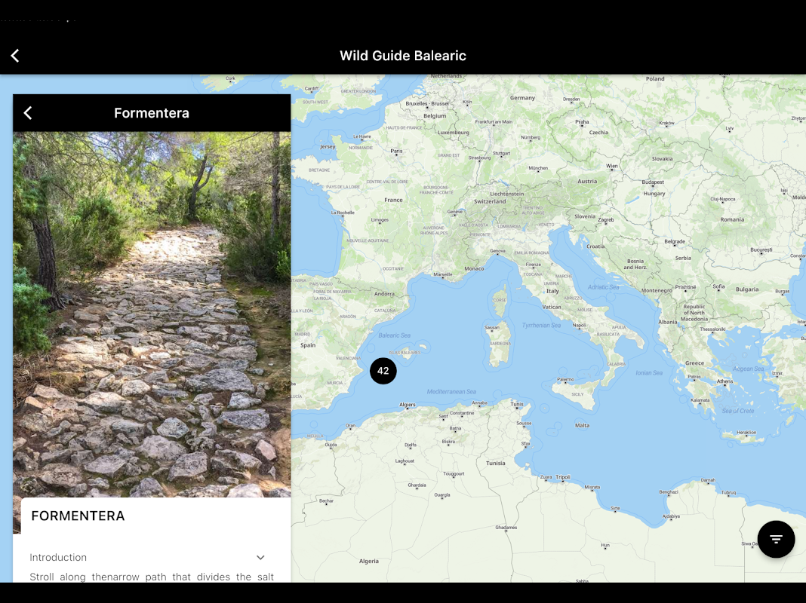The image size is (806, 603).
Task: Select Switzerland on the map
Action: pos(490,201)
